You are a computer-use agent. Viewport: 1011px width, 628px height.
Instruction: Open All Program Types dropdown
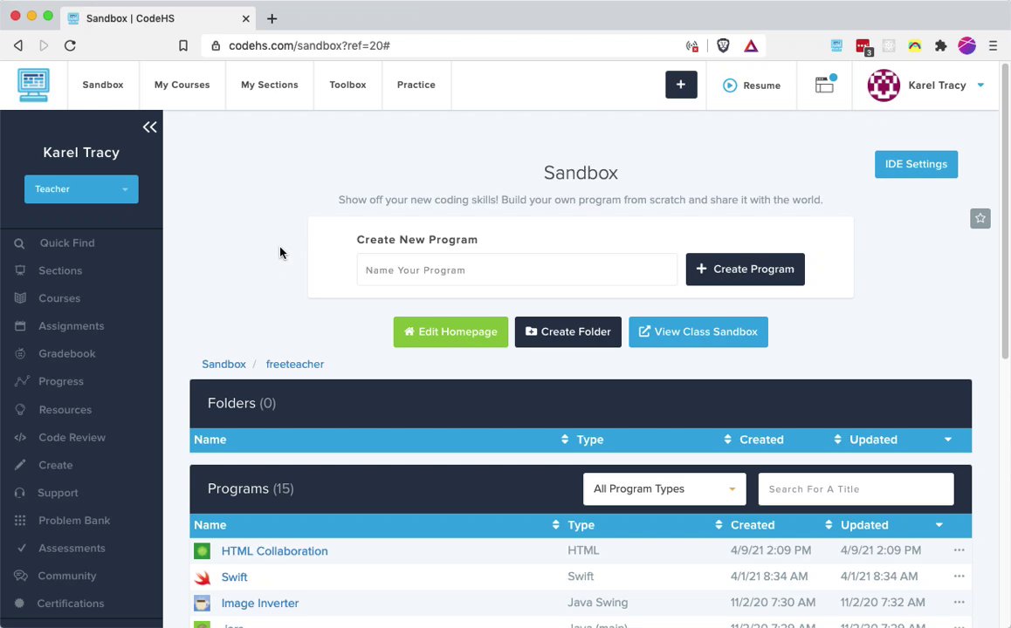click(664, 488)
